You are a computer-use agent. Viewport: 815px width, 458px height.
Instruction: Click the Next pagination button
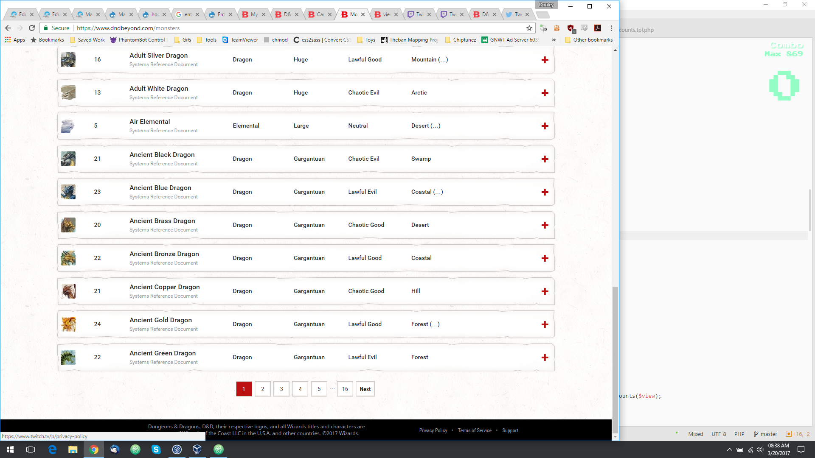coord(365,389)
